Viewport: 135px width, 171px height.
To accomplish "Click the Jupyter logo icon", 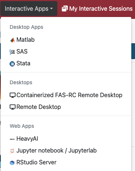I will 12,151.
